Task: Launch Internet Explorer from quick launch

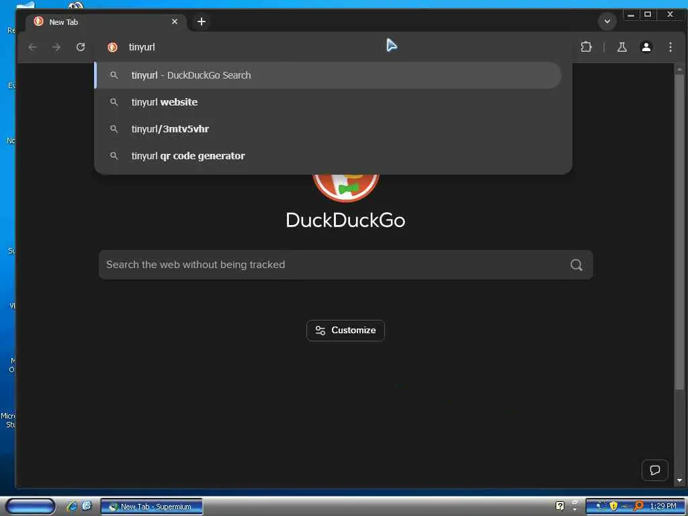Action: coord(72,507)
